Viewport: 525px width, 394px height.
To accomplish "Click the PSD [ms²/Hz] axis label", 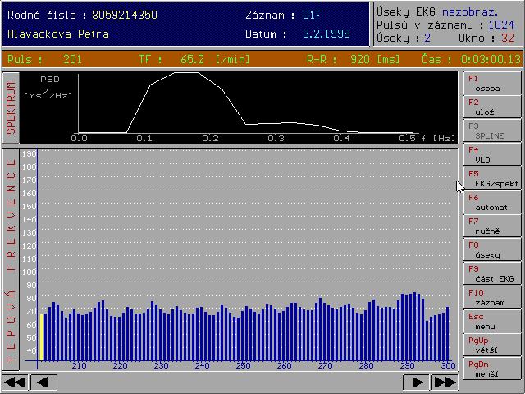I will (x=48, y=88).
